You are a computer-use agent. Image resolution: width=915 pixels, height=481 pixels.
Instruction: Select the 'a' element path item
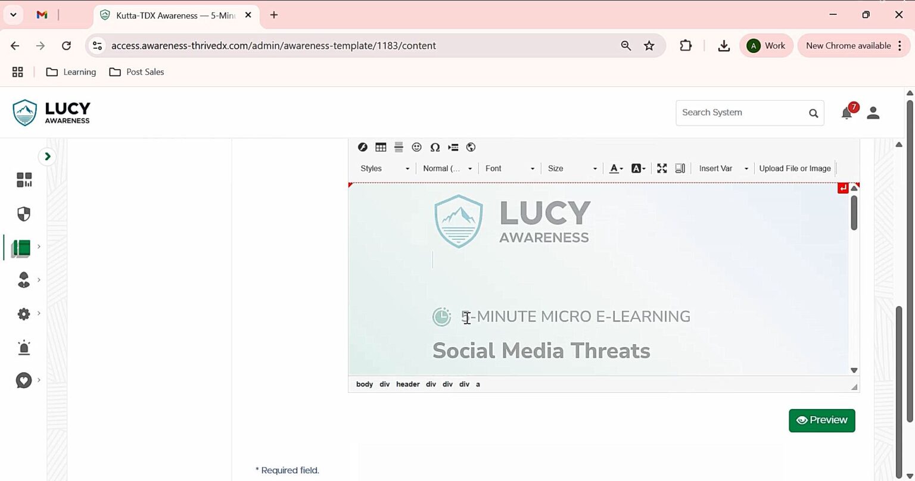[x=478, y=384]
